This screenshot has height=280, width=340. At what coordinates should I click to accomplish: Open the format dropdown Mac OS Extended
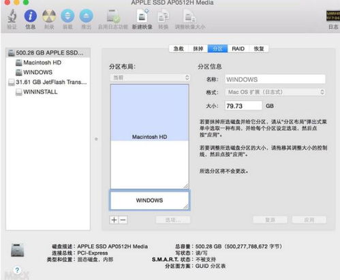tap(275, 92)
